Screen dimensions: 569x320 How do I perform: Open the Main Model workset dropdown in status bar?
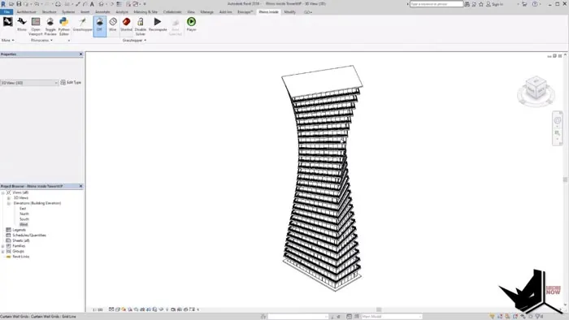[392, 317]
